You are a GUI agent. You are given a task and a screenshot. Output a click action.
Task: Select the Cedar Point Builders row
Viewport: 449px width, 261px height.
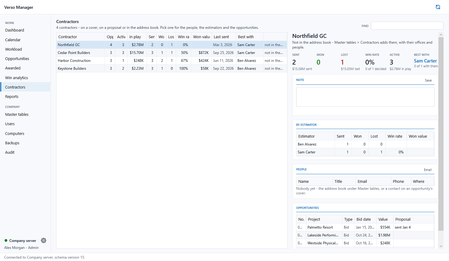click(172, 52)
